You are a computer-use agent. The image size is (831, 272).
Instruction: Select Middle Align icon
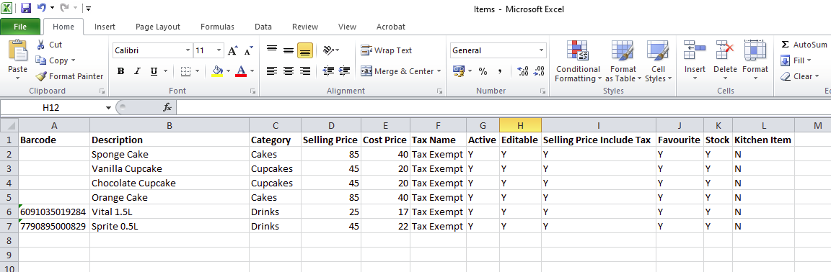click(289, 50)
